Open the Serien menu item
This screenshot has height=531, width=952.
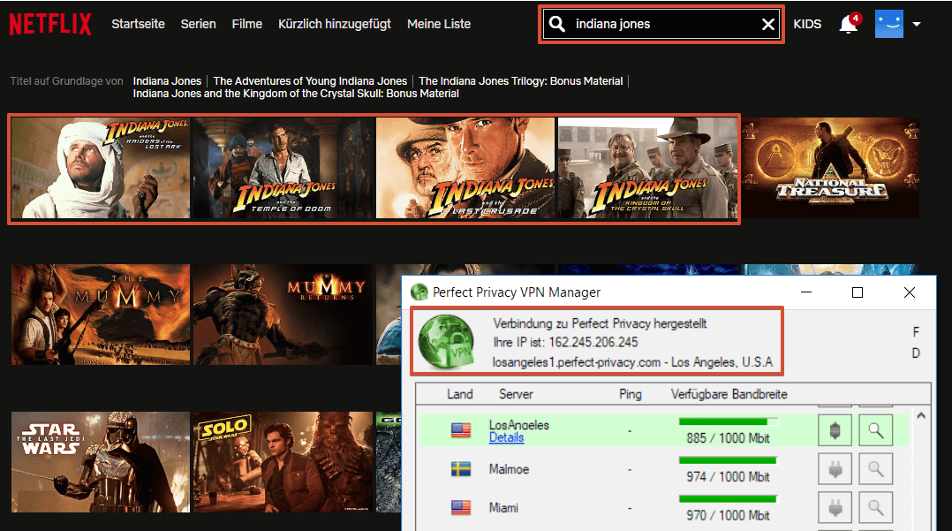point(198,25)
